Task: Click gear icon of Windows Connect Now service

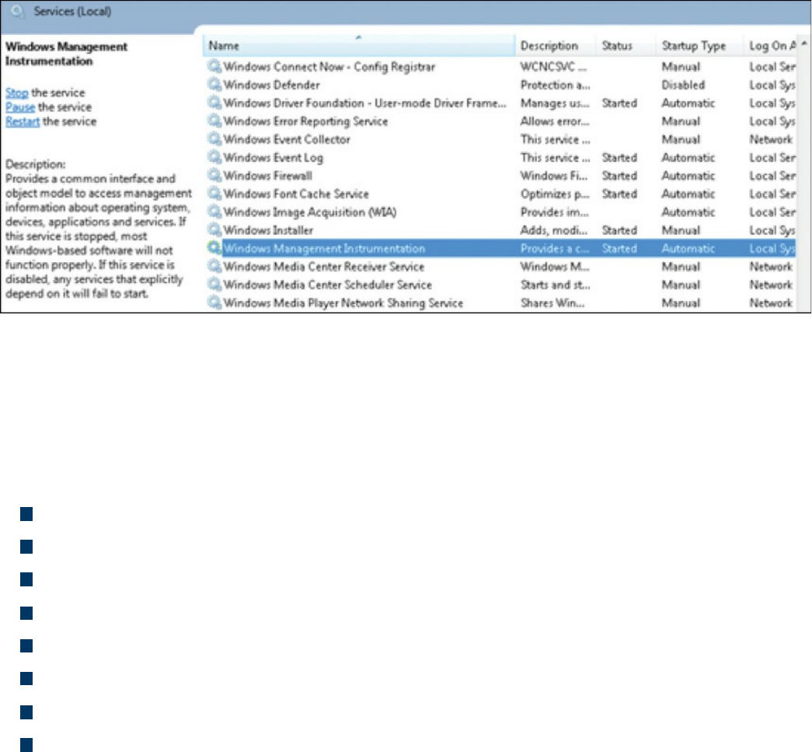Action: 214,66
